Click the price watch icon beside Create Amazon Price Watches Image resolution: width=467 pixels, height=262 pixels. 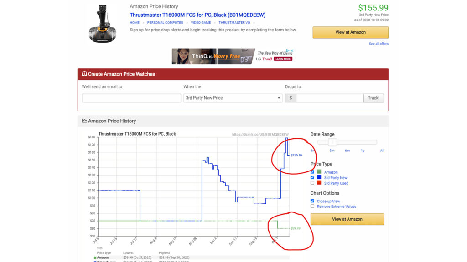(x=84, y=74)
